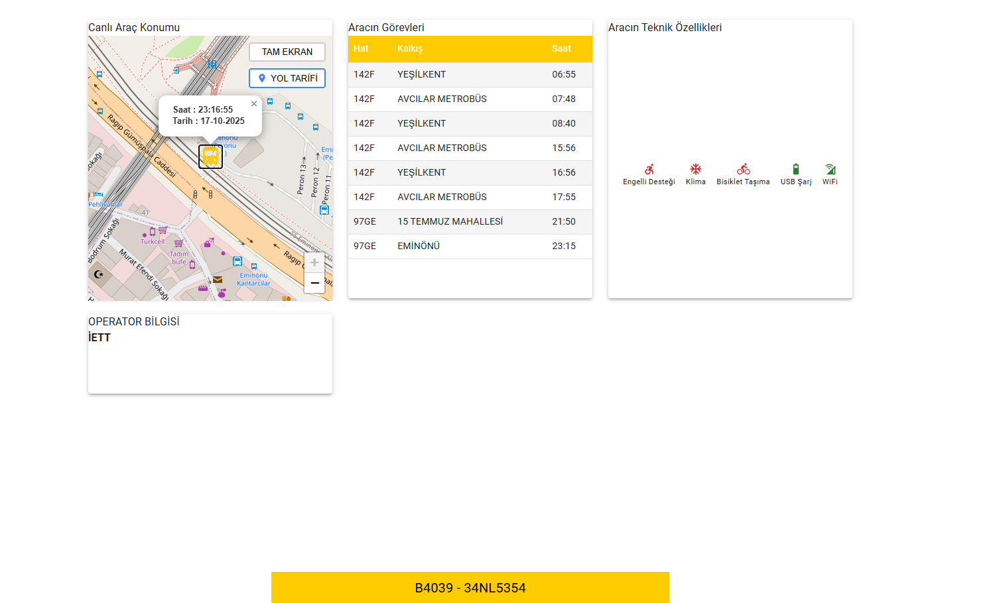The height and width of the screenshot is (603, 997).
Task: Click the post office envelope map icon
Action: 218,280
